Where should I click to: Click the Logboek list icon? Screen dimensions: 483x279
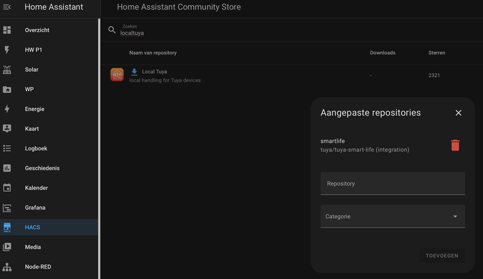coord(7,149)
